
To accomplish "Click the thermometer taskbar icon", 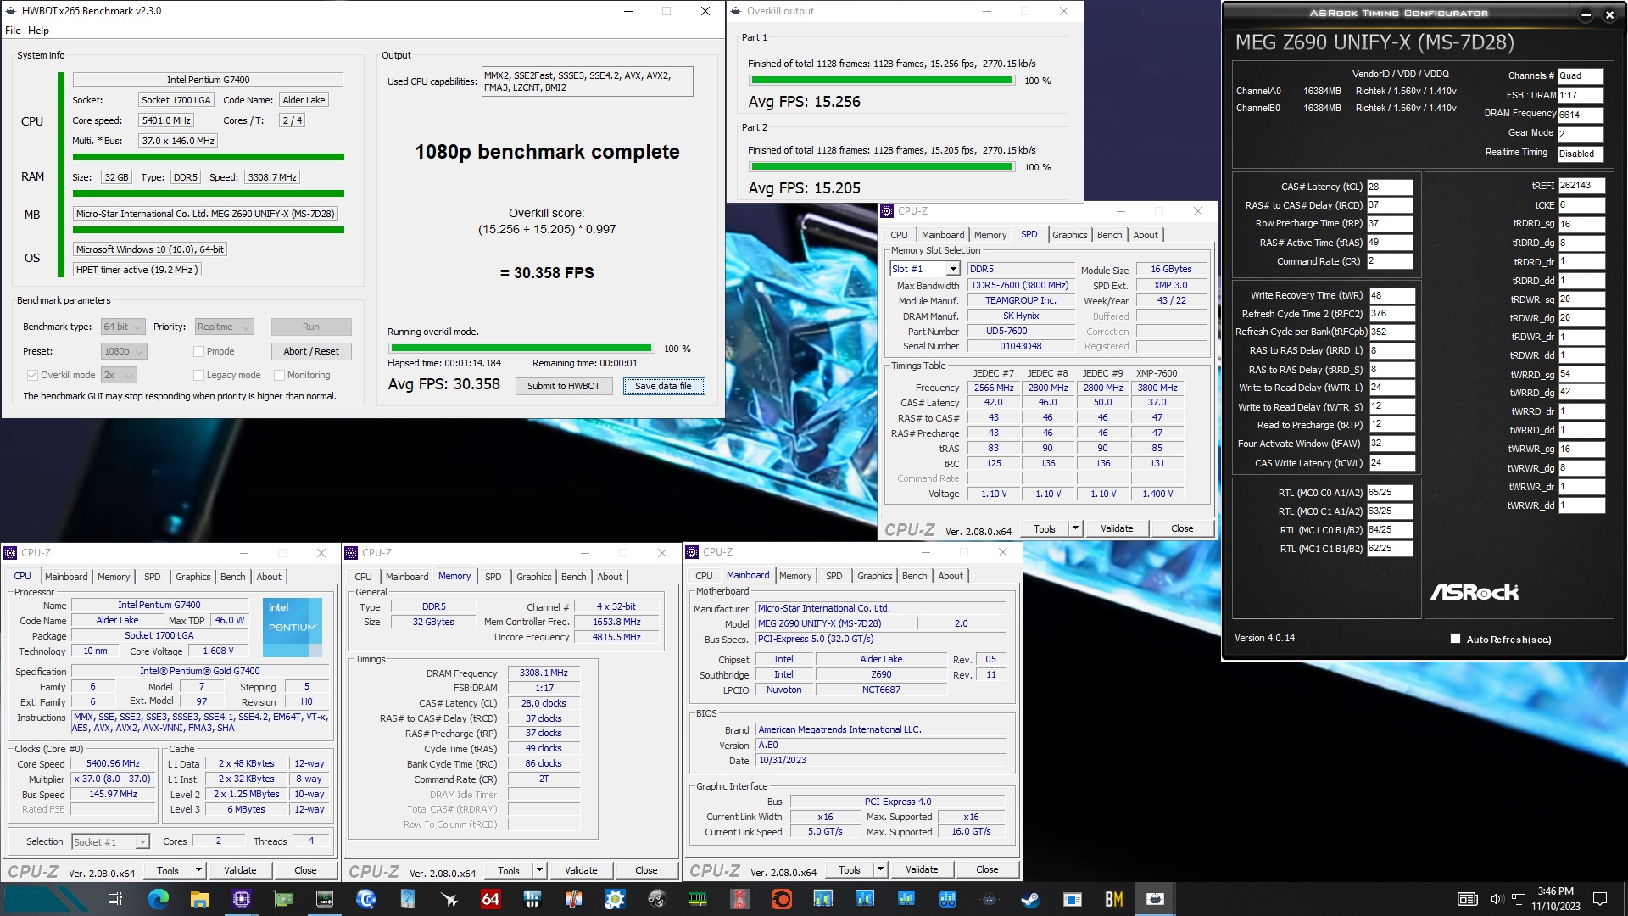I will click(573, 899).
